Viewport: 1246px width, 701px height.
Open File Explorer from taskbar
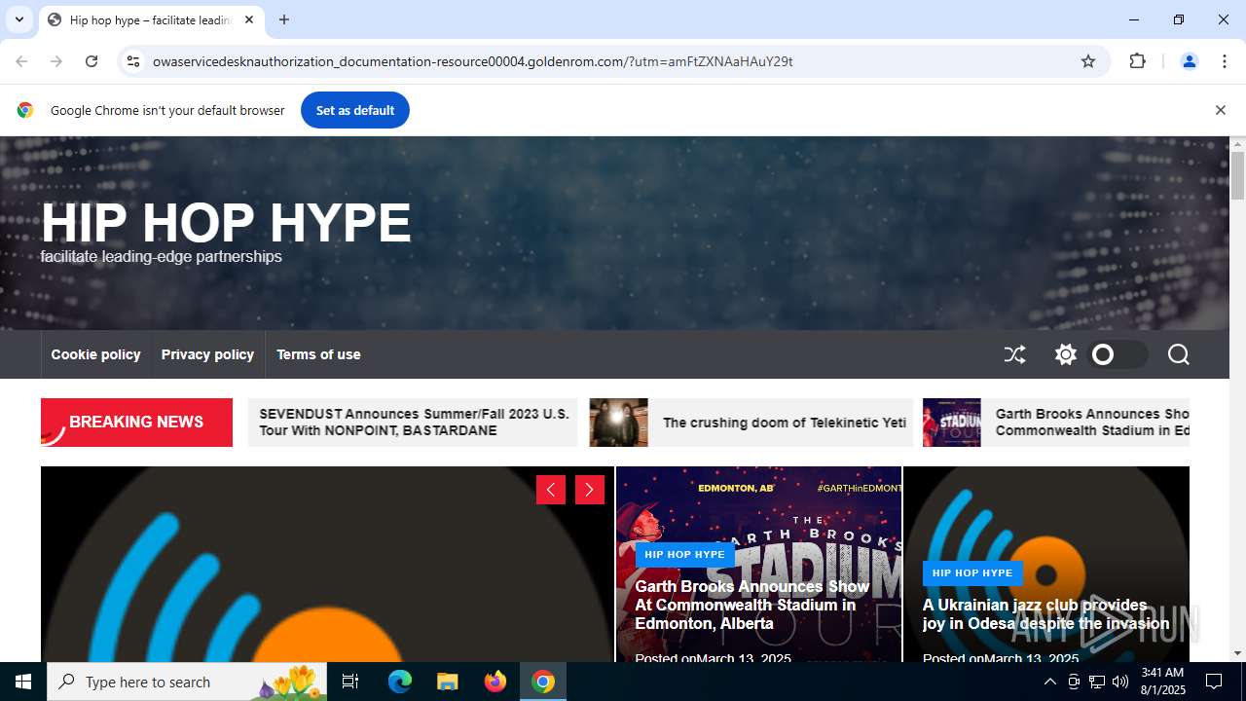pos(447,682)
